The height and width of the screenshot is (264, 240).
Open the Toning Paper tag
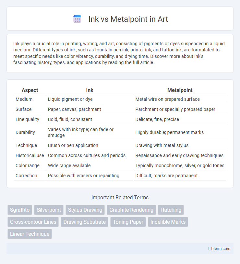click(128, 222)
